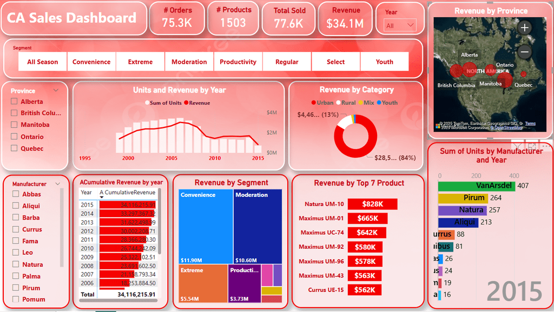The image size is (554, 312).
Task: Click the Mix legend marker
Action: point(360,103)
